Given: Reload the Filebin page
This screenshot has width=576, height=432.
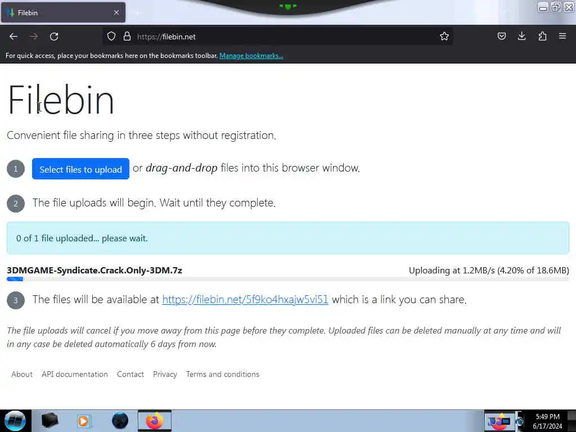Looking at the screenshot, I should tap(54, 37).
